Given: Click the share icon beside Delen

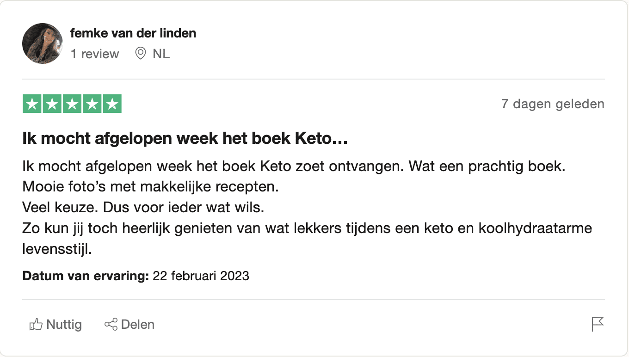Looking at the screenshot, I should [110, 324].
